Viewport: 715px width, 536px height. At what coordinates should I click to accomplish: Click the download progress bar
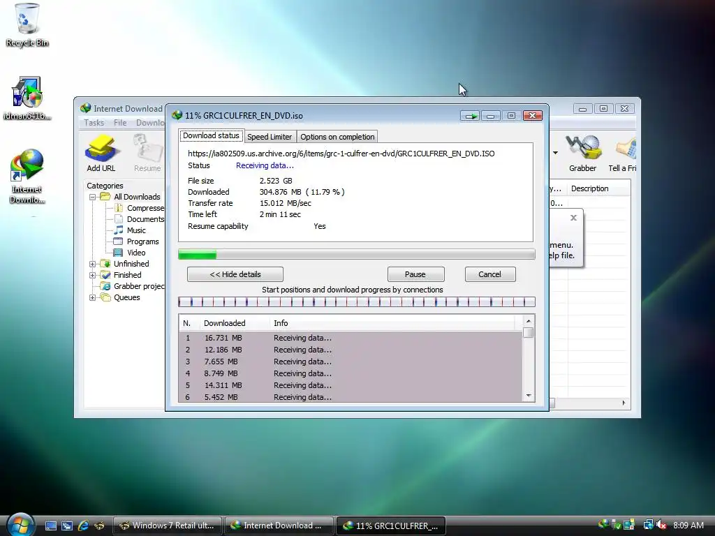click(357, 254)
